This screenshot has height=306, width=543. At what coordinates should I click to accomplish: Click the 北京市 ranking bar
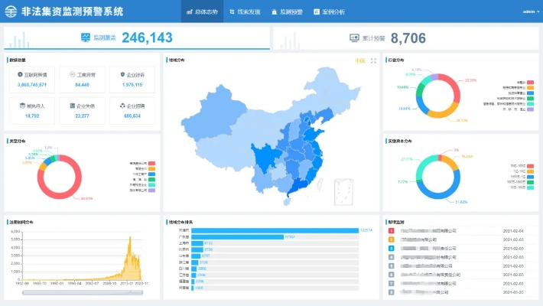197,249
